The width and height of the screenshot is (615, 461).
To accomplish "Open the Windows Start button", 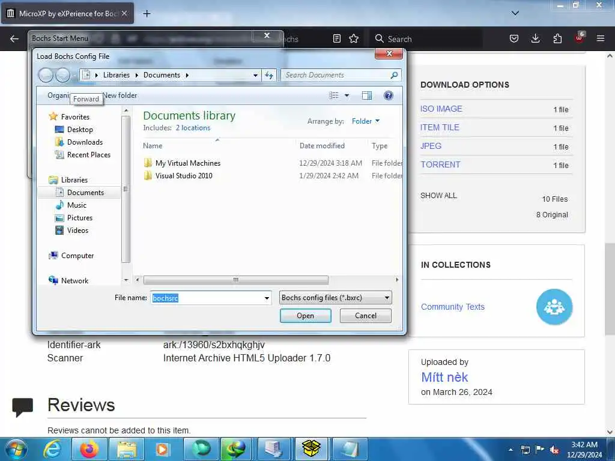I will click(x=16, y=449).
